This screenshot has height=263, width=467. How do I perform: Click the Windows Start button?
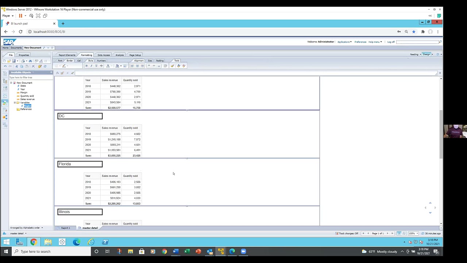(6, 251)
